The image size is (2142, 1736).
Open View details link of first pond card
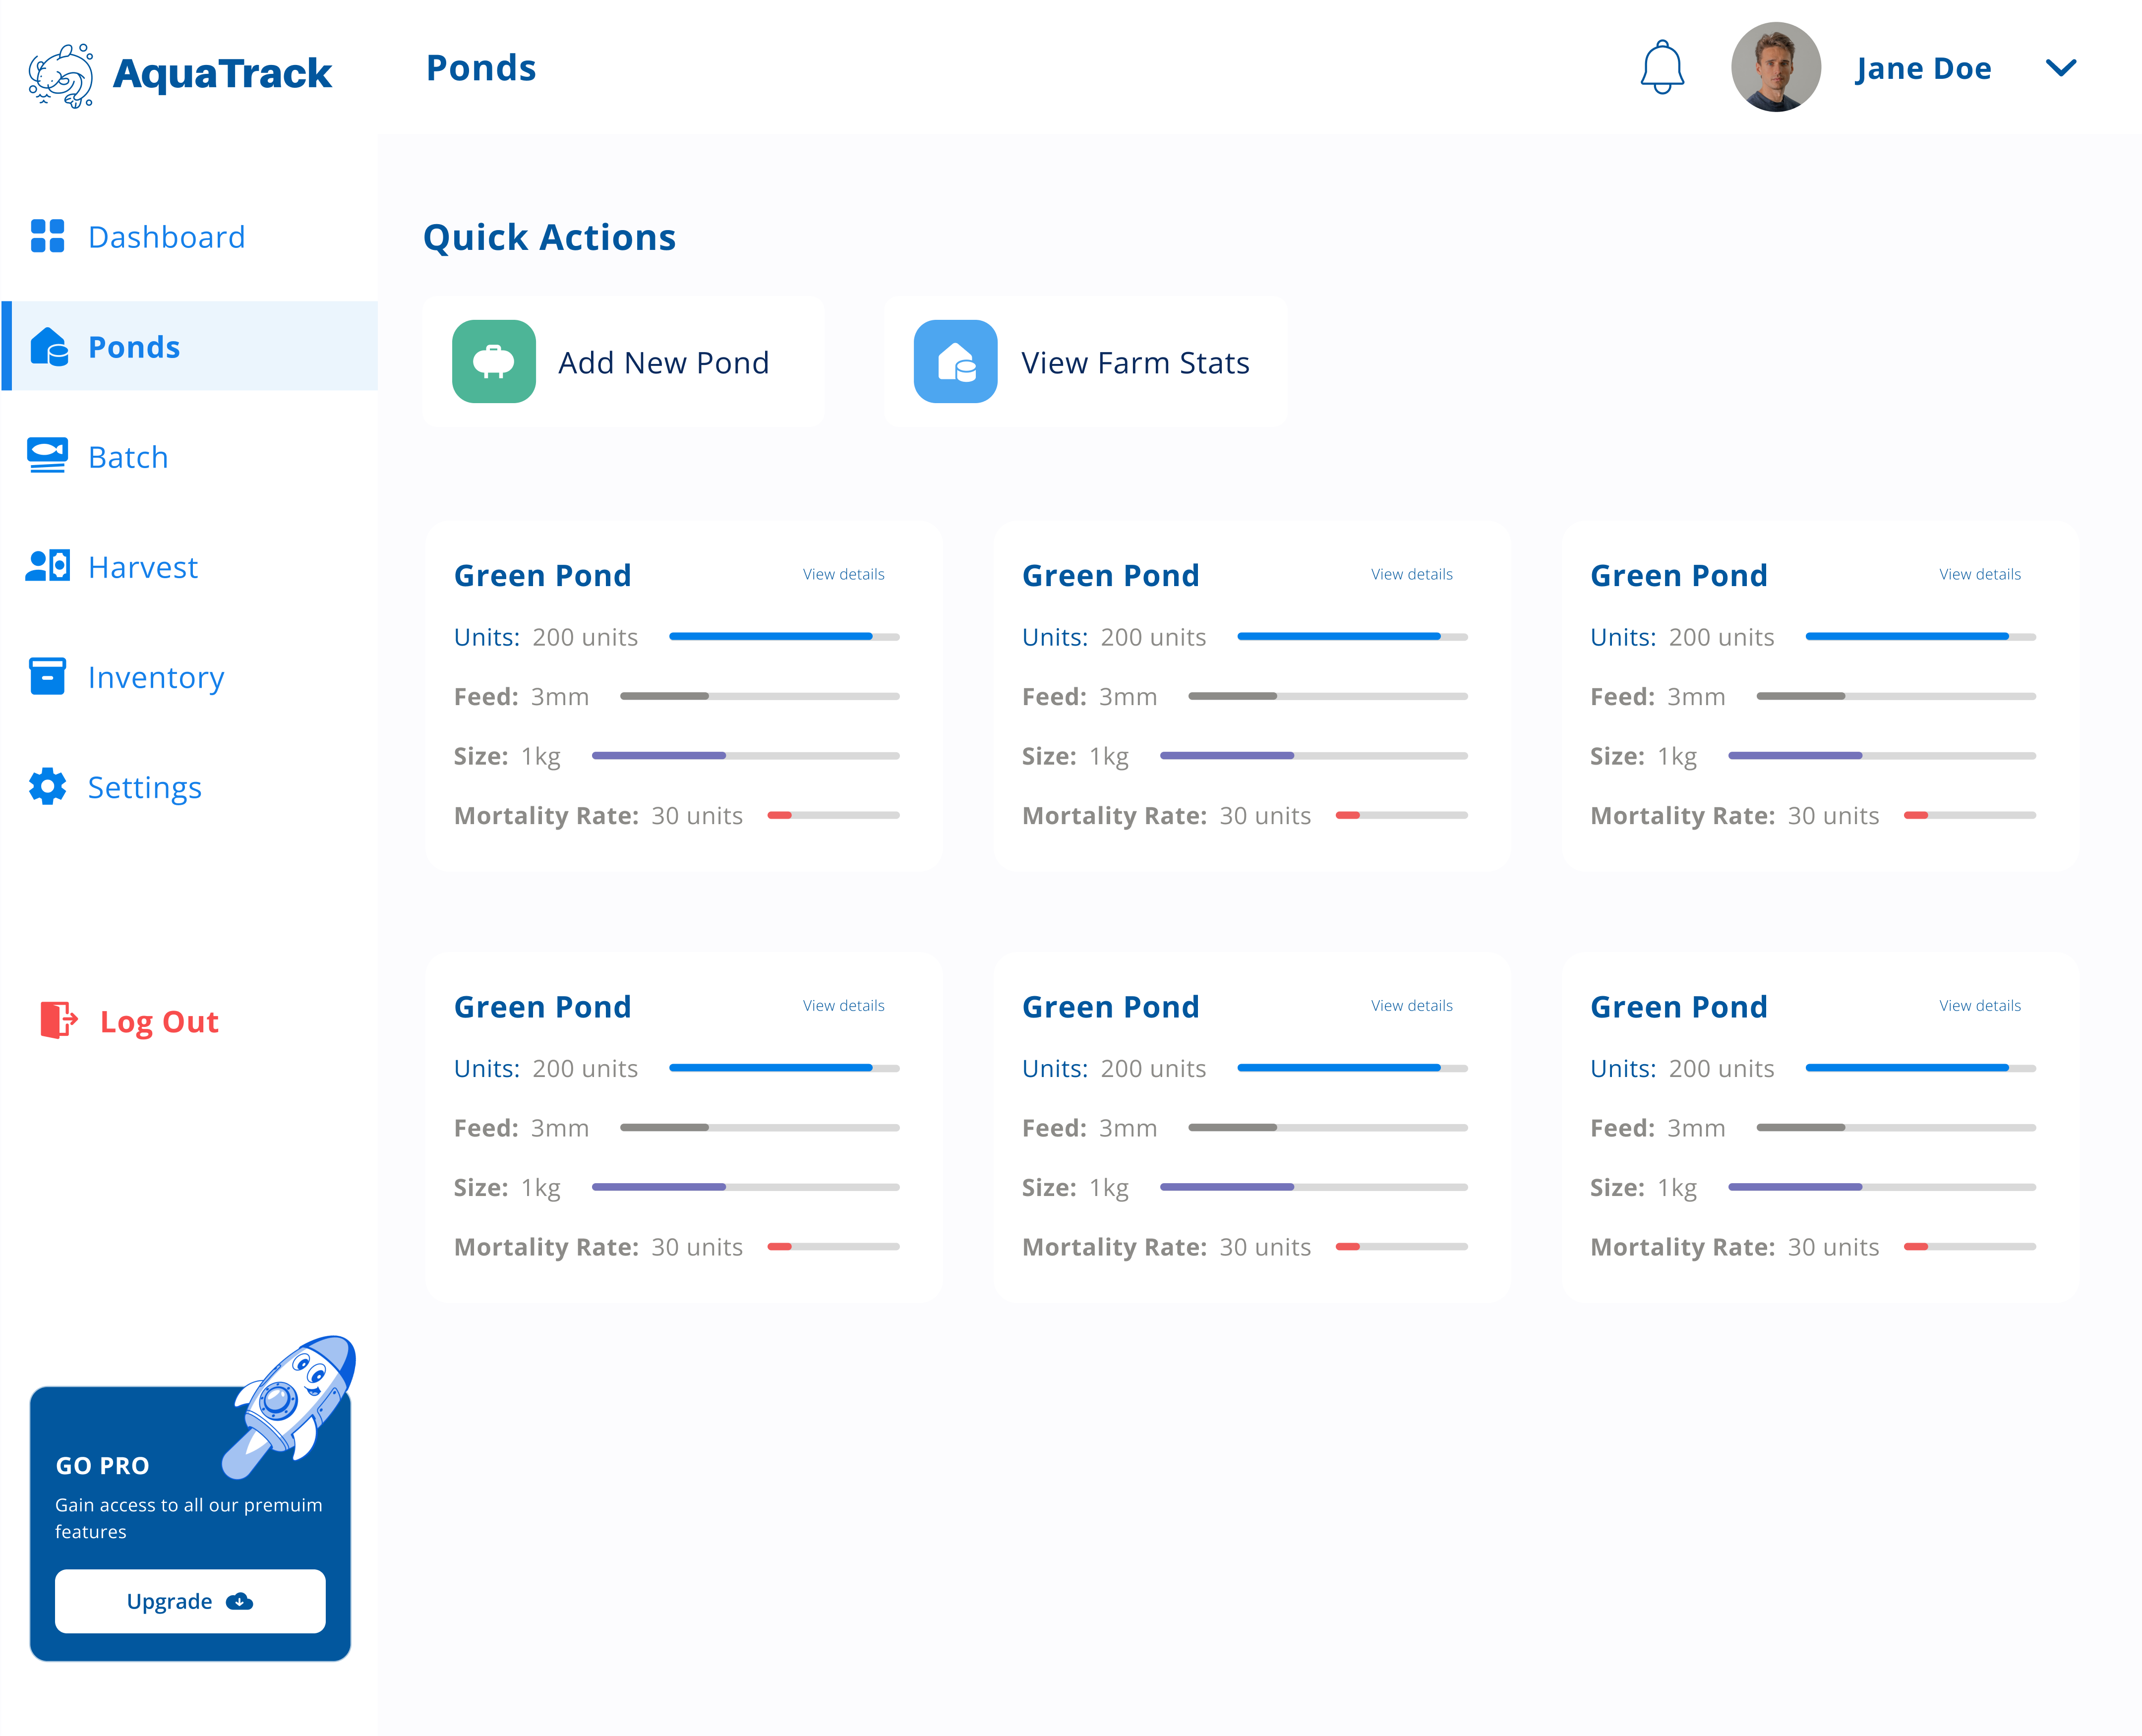pos(843,574)
